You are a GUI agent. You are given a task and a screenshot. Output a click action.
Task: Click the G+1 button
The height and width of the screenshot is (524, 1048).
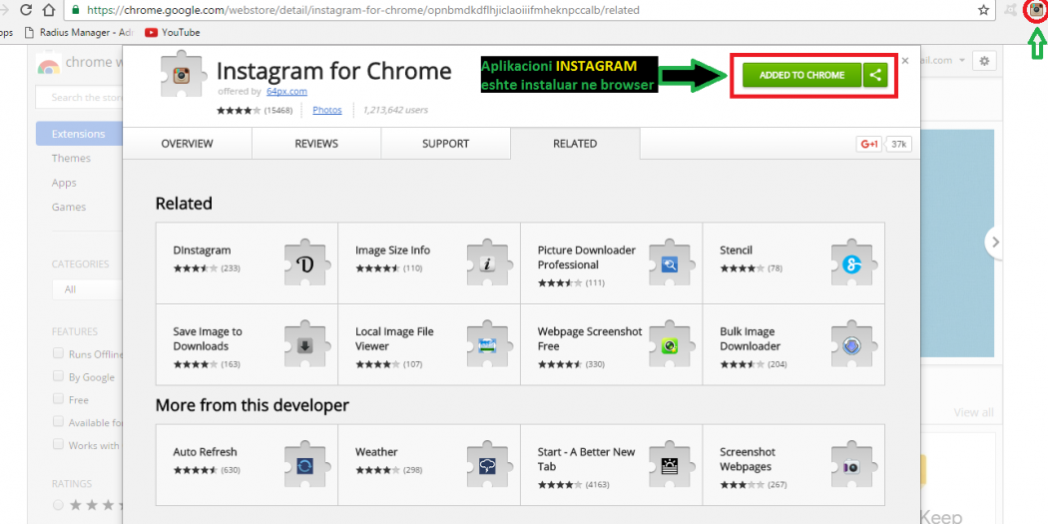869,144
